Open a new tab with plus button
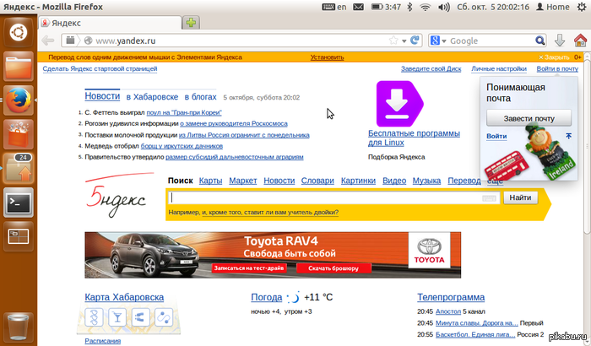The width and height of the screenshot is (591, 346). coord(192,23)
